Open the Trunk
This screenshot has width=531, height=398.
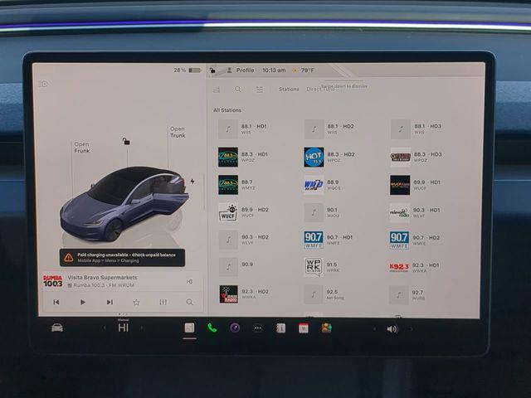(178, 132)
